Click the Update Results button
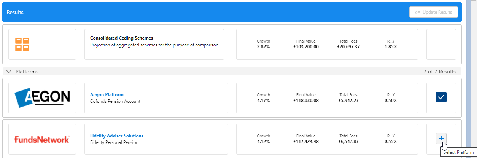 coord(433,12)
